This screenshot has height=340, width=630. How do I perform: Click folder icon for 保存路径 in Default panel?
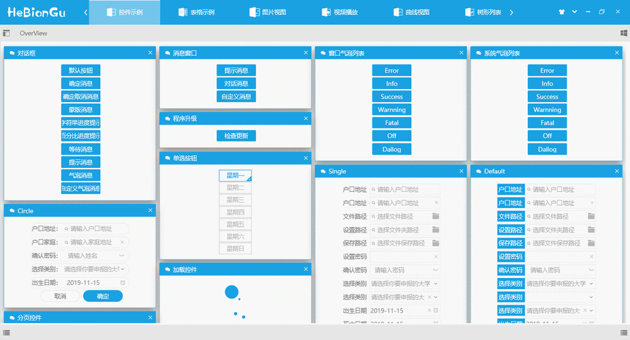591,243
